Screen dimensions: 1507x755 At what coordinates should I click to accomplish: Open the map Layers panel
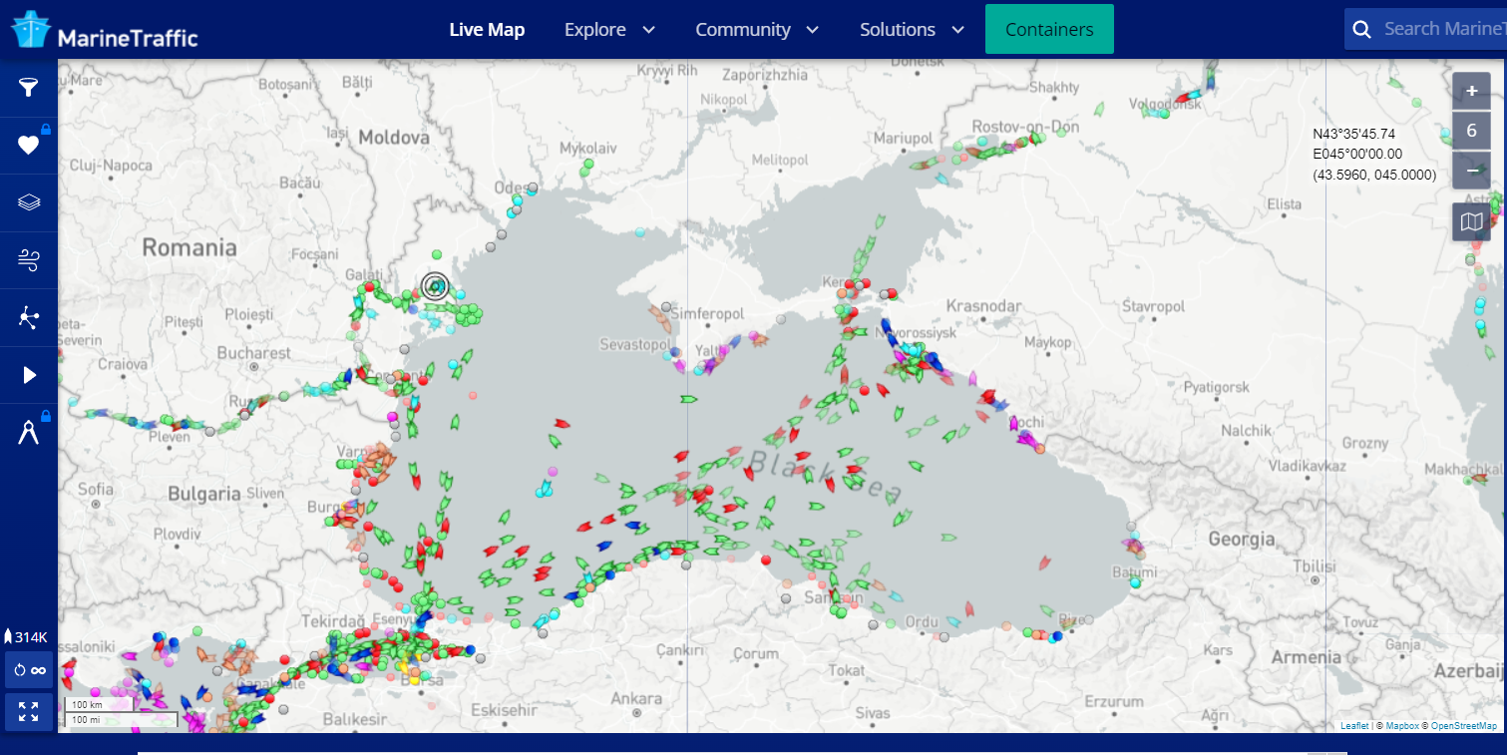pos(28,201)
